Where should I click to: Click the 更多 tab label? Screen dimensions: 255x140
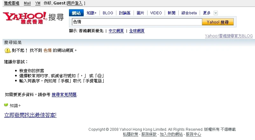[207, 13]
